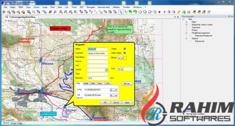Click the first yellow ruler distance tool

click(179, 12)
